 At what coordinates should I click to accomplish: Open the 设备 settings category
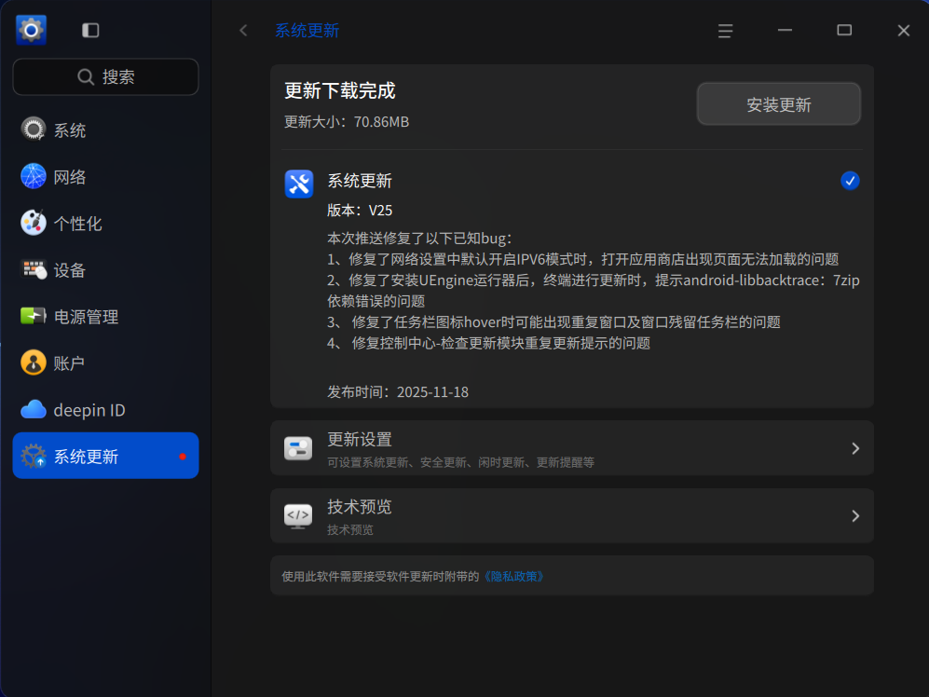[105, 269]
